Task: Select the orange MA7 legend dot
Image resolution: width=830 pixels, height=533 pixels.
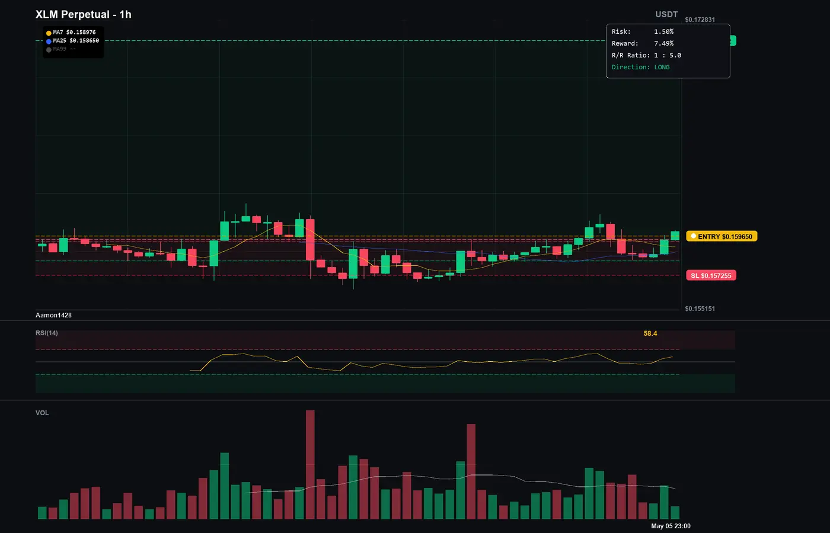Action: pos(49,33)
